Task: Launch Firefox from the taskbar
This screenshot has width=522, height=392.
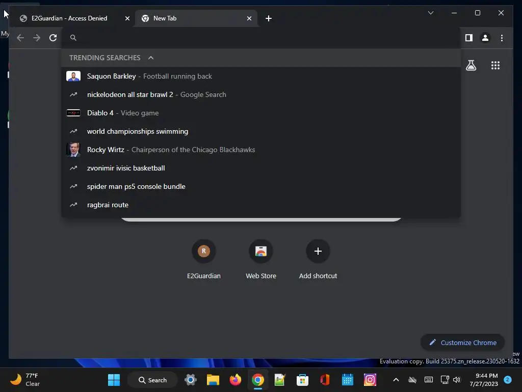Action: (236, 380)
